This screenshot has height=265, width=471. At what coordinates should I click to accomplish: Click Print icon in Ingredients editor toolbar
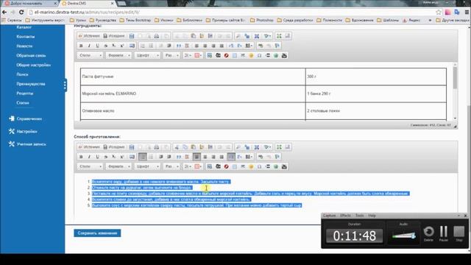[x=157, y=36]
